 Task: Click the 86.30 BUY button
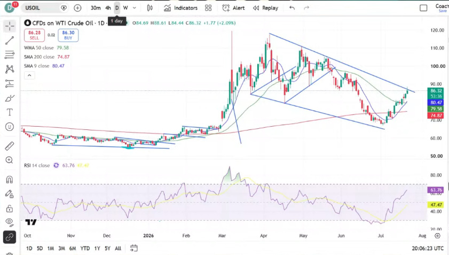pos(68,35)
